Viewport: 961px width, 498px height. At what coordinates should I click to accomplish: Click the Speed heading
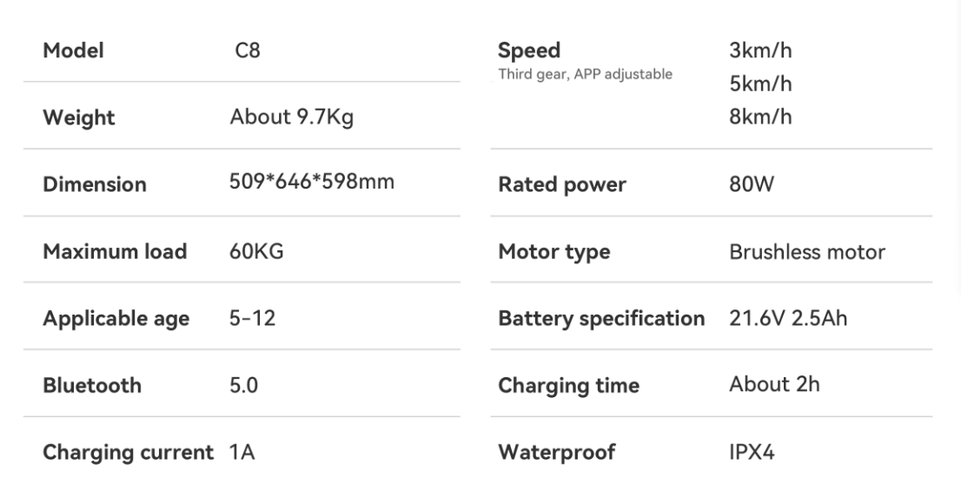pos(528,50)
